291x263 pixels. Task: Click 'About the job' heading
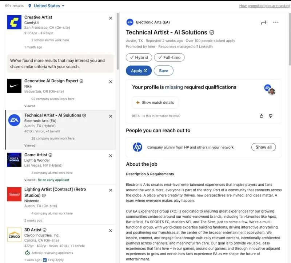point(141,164)
